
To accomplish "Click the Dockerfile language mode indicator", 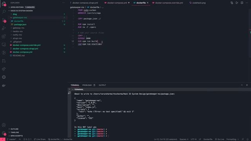I will pos(208,139).
